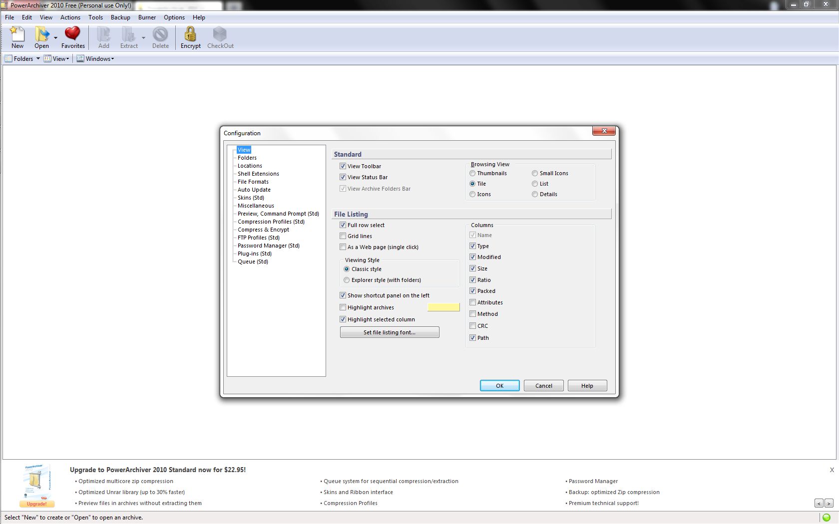839x524 pixels.
Task: Select Plug-ins (Std) tree item
Action: coord(255,254)
